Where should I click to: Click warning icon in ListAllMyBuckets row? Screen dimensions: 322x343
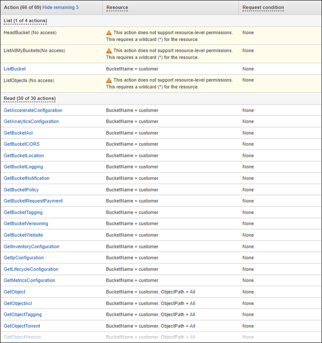pos(109,51)
